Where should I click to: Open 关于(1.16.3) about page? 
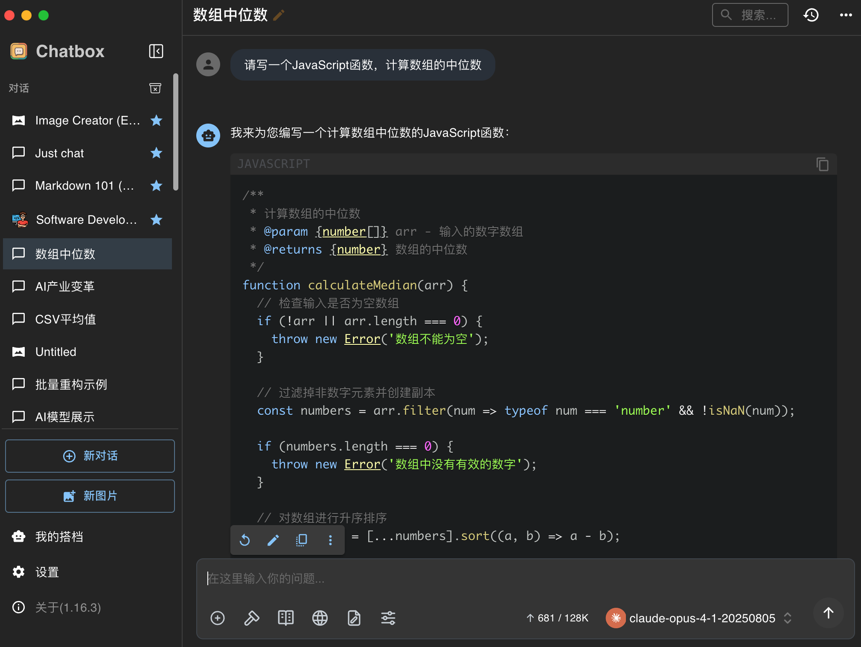click(87, 607)
